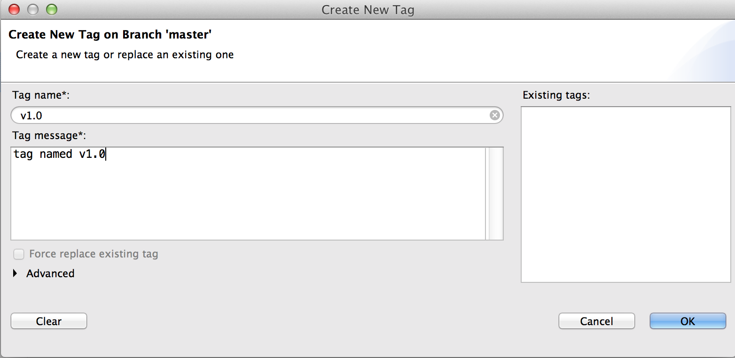Clear the tag name with the x icon
735x358 pixels.
point(494,115)
